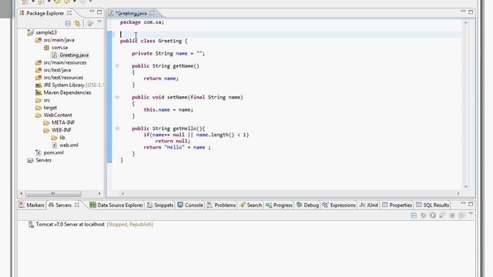Close the Package Explorer view

(69, 13)
